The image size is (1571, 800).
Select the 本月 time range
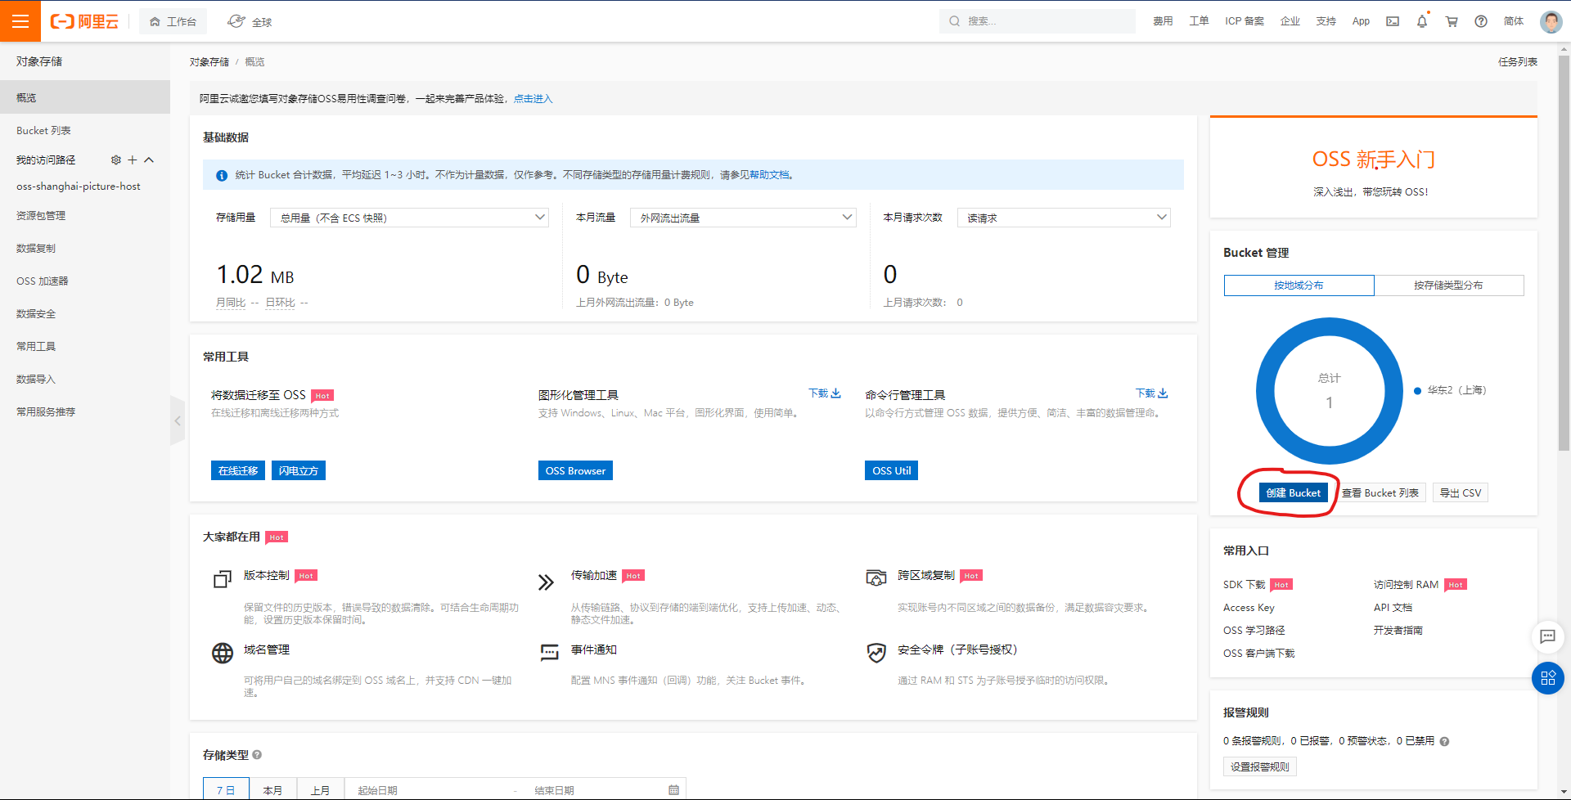point(272,789)
